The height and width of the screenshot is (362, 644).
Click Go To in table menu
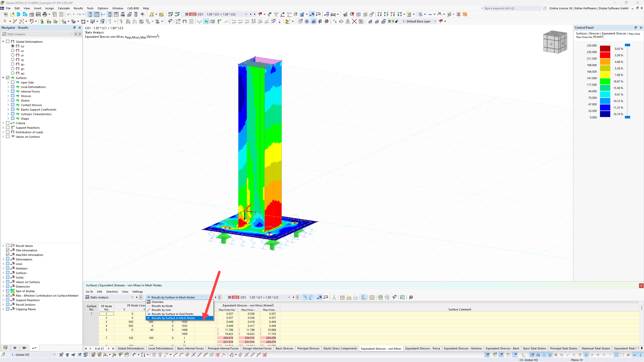click(89, 292)
